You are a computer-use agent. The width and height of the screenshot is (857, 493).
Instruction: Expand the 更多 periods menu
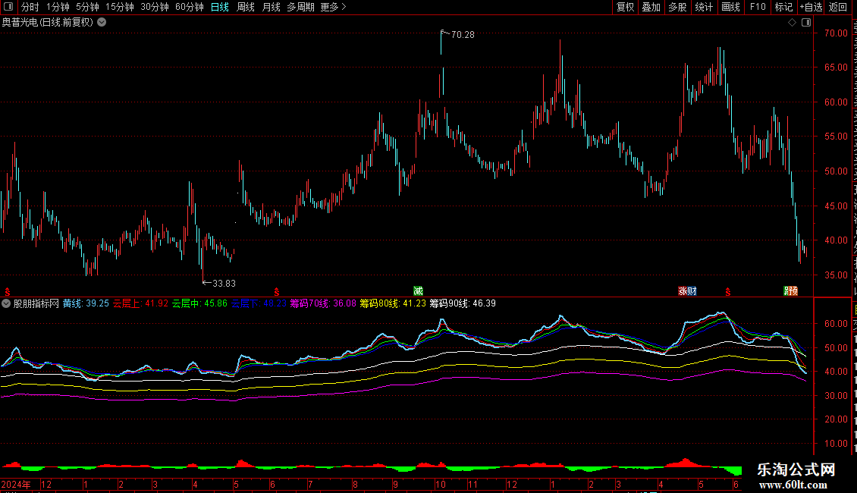click(x=333, y=7)
